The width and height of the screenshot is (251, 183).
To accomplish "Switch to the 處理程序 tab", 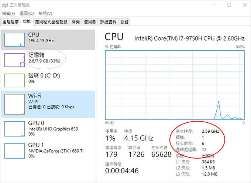I will 10,22.
